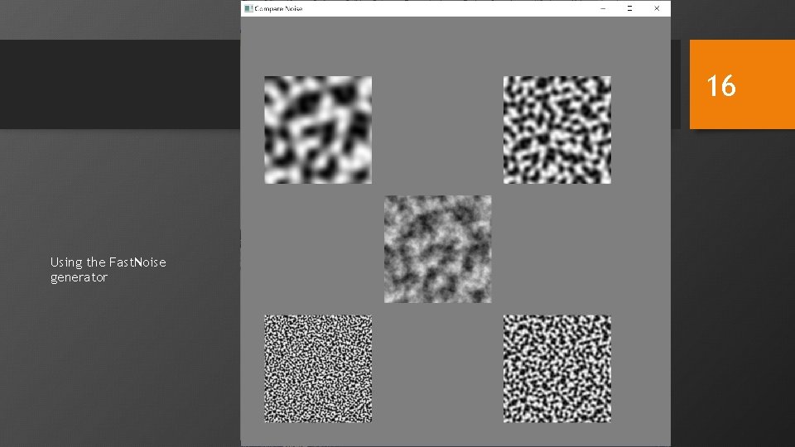The height and width of the screenshot is (447, 795).
Task: Click the 'Using the FastNoise generator' caption
Action: coord(108,270)
